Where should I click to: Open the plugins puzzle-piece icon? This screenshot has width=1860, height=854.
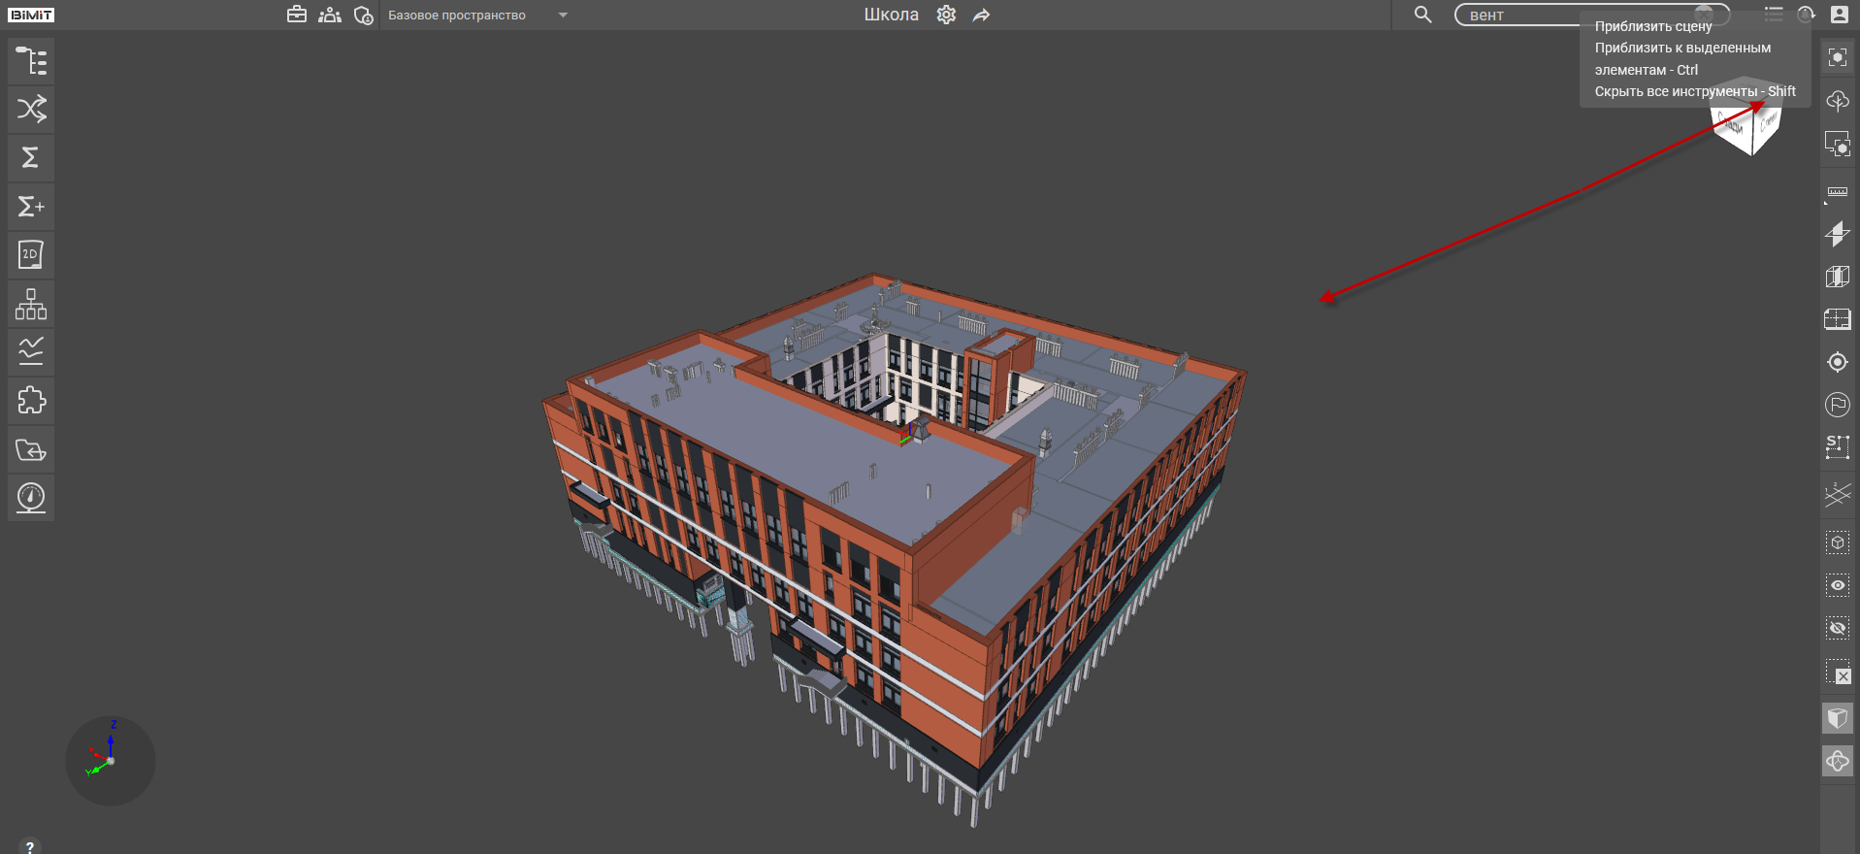31,401
